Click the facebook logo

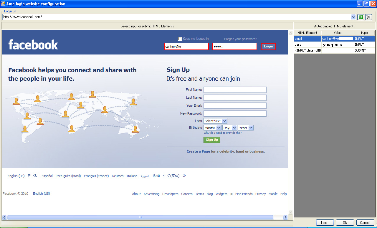[33, 44]
